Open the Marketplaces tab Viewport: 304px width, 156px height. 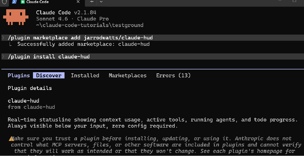128,75
